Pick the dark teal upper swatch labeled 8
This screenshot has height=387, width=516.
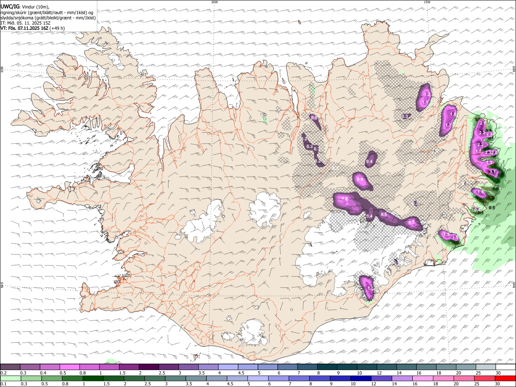pyautogui.click(x=327, y=367)
